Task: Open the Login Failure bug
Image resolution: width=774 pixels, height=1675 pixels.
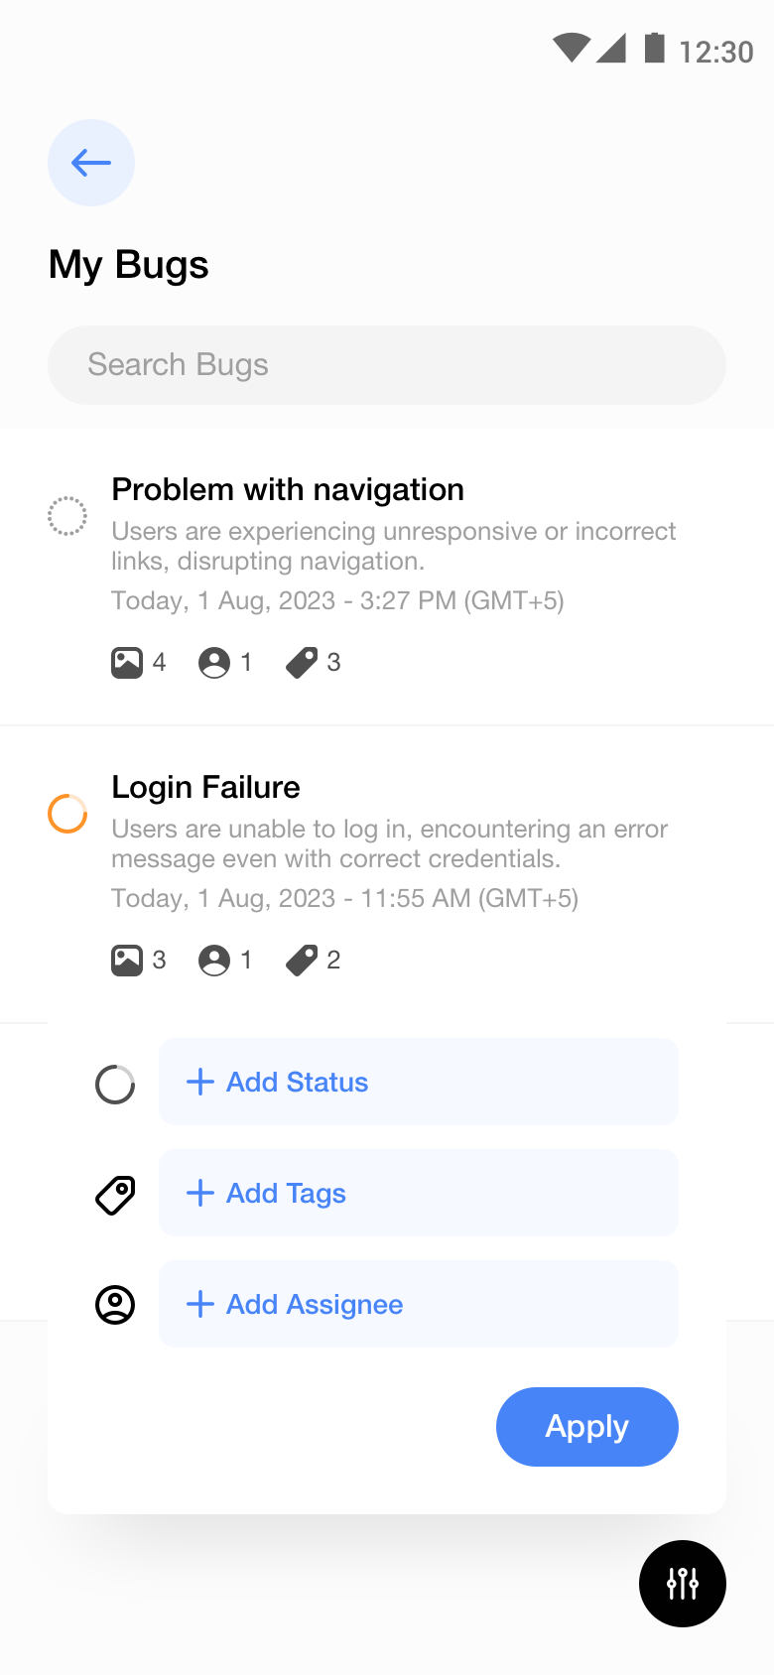Action: (206, 788)
